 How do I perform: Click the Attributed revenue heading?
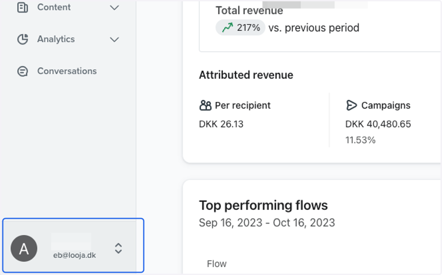pos(246,75)
